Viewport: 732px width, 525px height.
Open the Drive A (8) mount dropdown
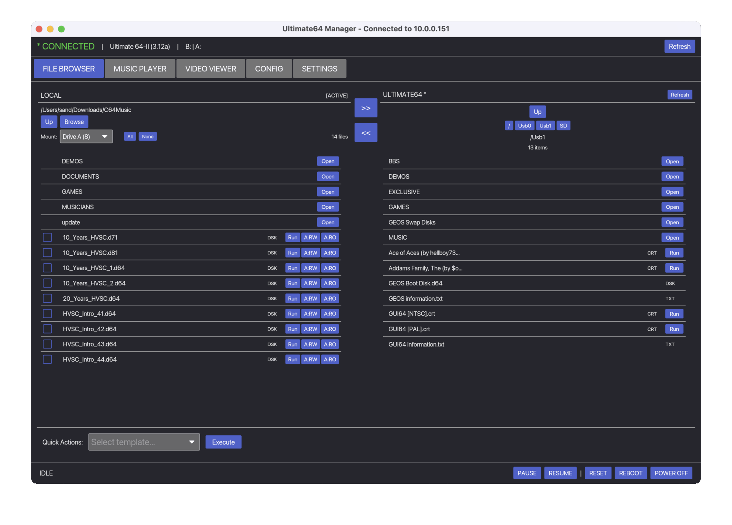coord(86,137)
